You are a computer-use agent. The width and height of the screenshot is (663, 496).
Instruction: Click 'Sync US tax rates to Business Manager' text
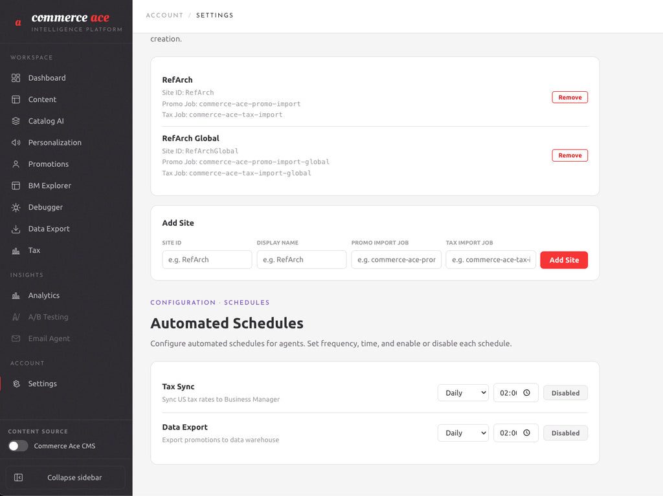221,399
